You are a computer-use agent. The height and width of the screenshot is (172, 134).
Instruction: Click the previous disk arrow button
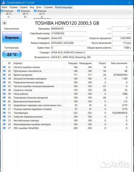pyautogui.click(x=4, y=23)
